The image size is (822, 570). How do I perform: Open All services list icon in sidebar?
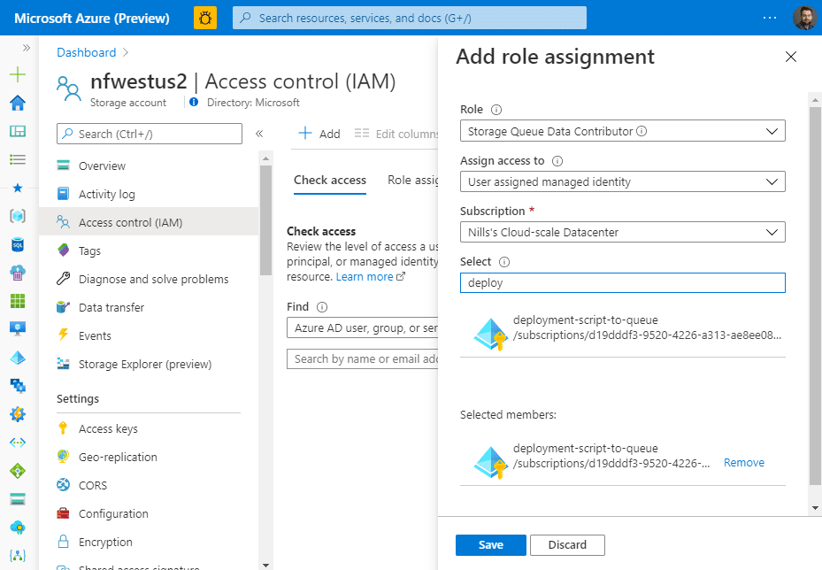(18, 159)
